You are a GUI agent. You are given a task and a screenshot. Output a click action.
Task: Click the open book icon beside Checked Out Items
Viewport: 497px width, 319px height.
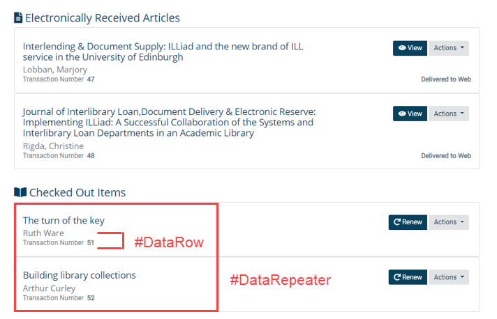point(20,192)
